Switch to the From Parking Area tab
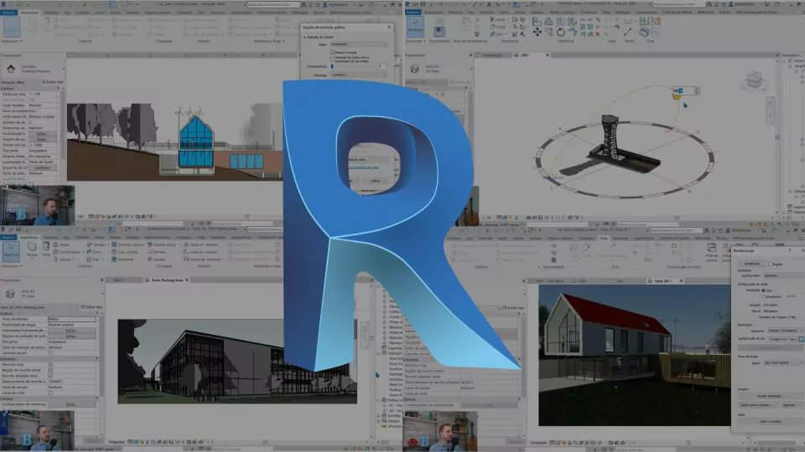The image size is (805, 452). click(x=168, y=280)
